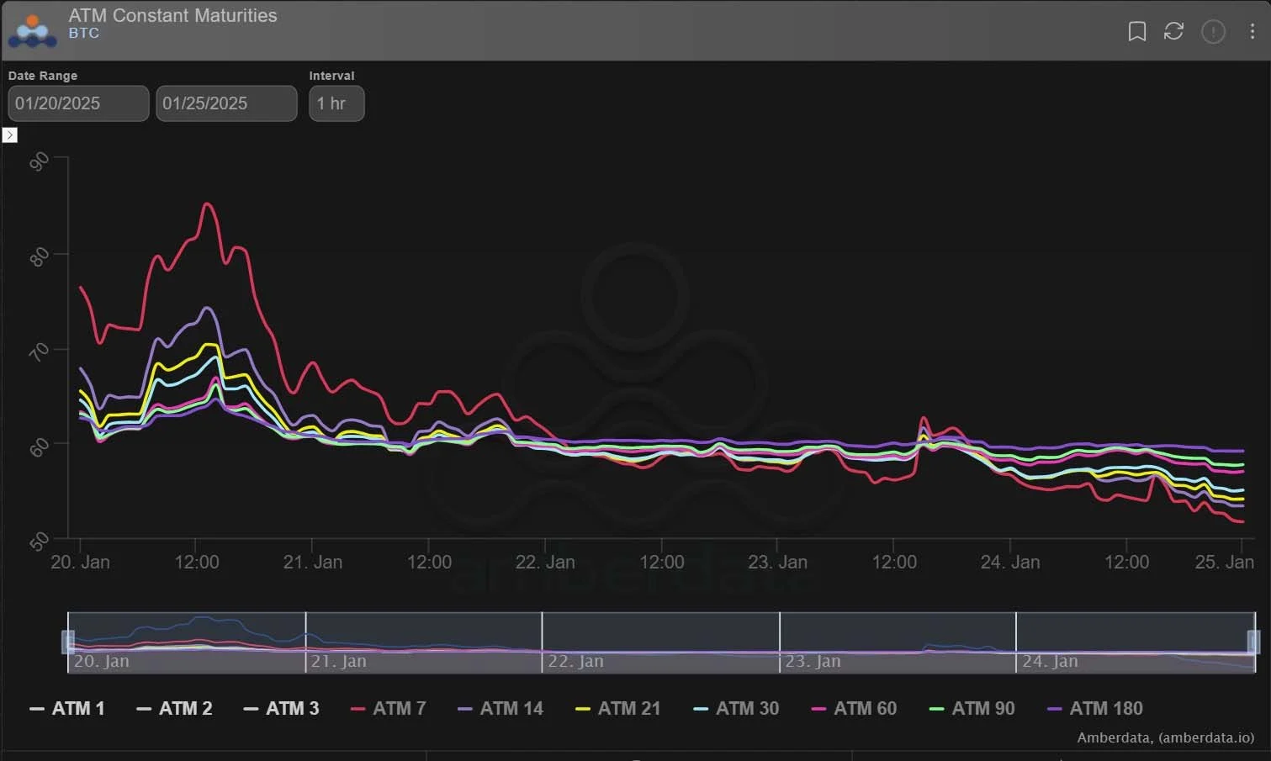Grab the right range navigator handle

coord(1253,642)
